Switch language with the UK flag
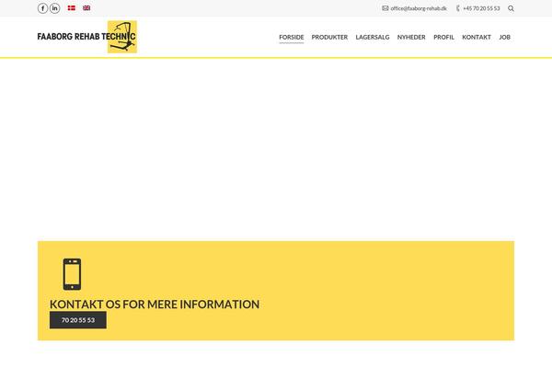The width and height of the screenshot is (552, 368). (86, 7)
